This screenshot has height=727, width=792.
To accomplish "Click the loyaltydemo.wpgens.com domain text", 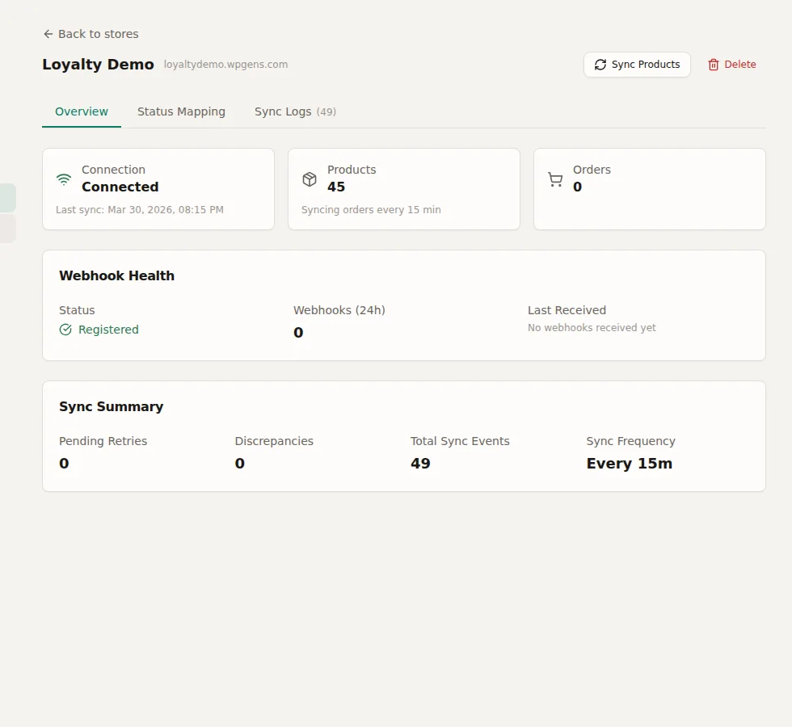I will click(225, 65).
